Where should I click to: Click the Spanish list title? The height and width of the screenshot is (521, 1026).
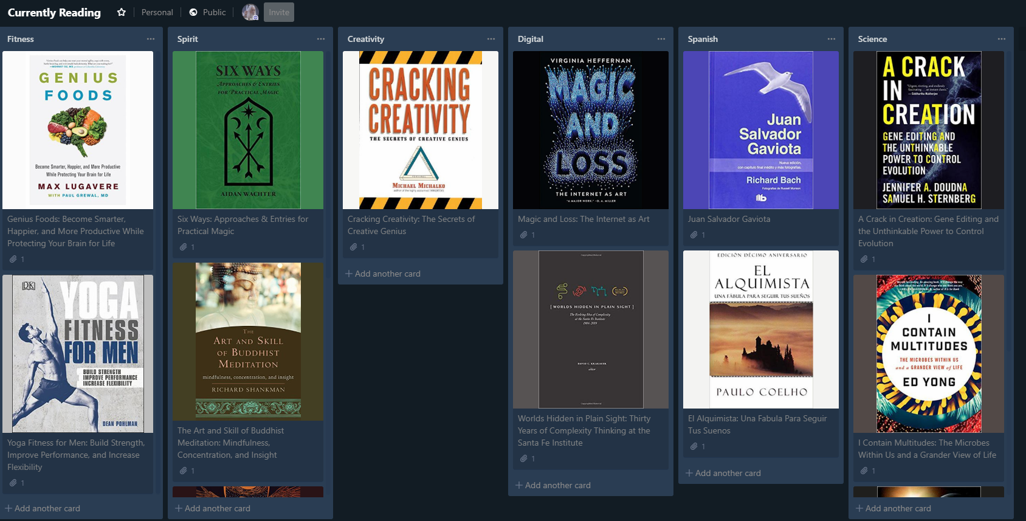pyautogui.click(x=703, y=39)
